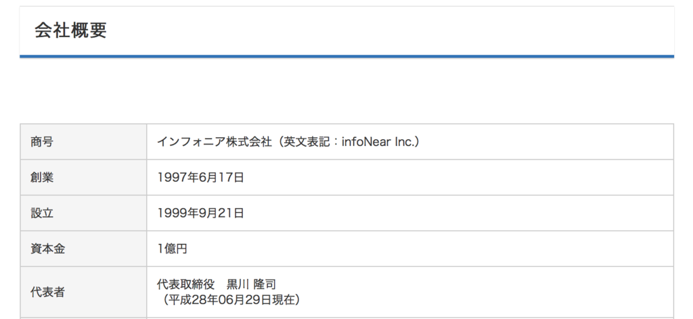This screenshot has height=319, width=693.
Task: Click the 1999年9月21日 establishment date
Action: [200, 214]
